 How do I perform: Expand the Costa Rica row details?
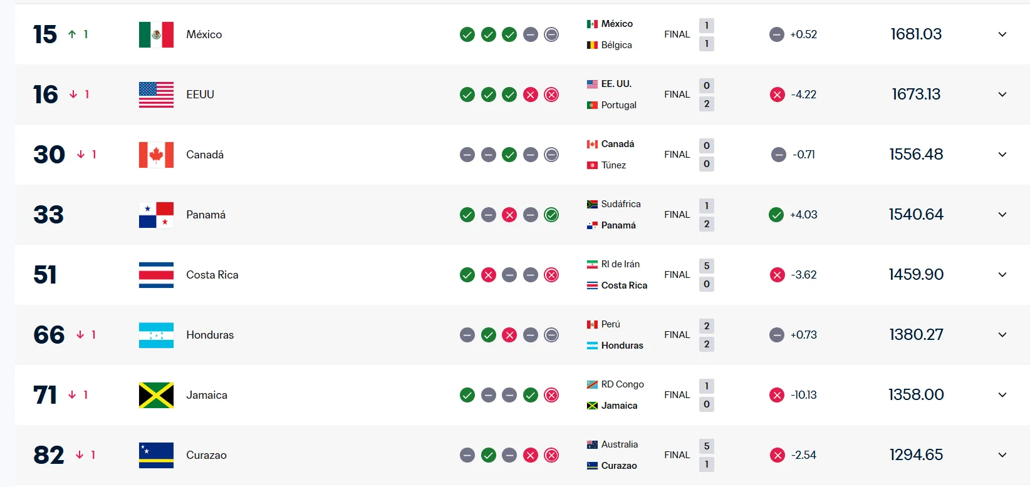click(1002, 275)
